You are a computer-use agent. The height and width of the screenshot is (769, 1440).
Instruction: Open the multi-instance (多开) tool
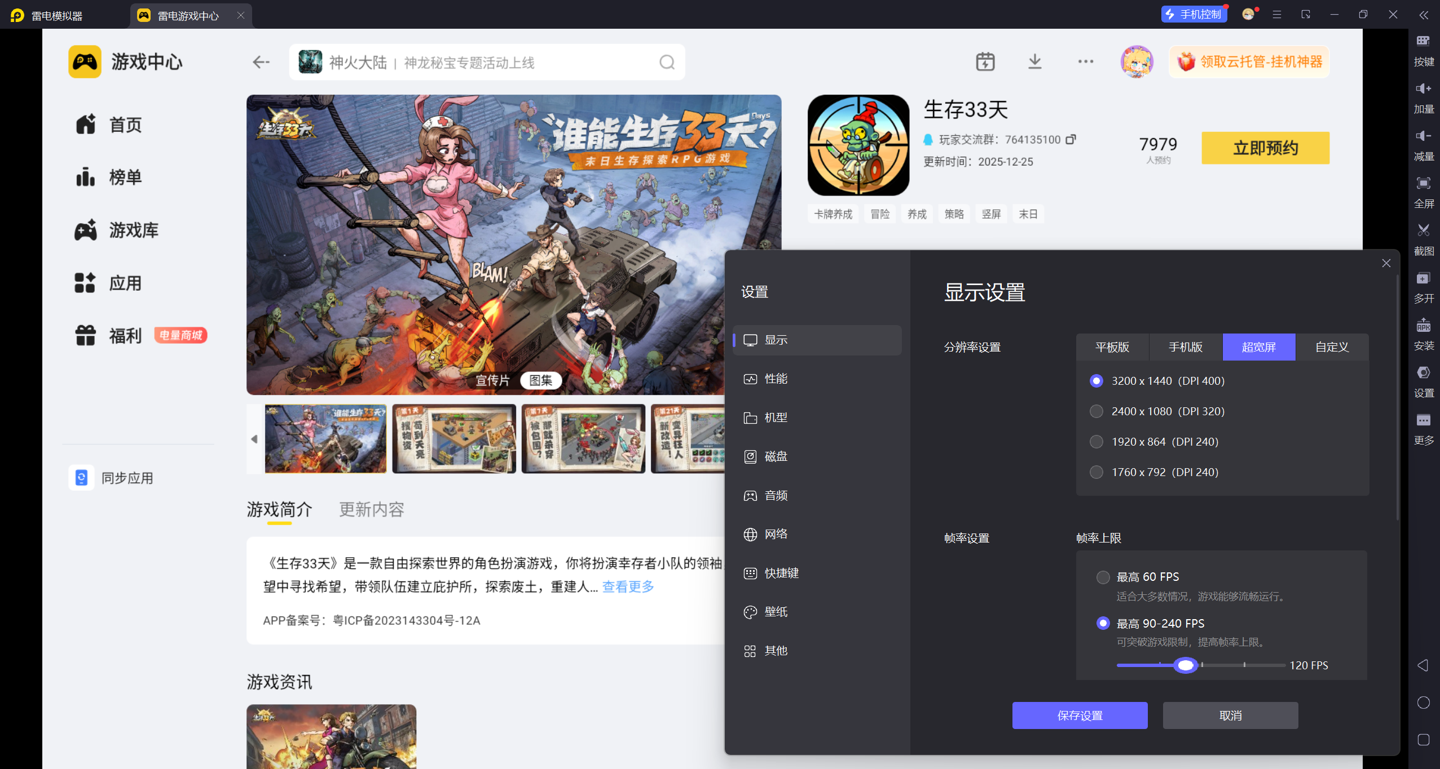coord(1423,278)
